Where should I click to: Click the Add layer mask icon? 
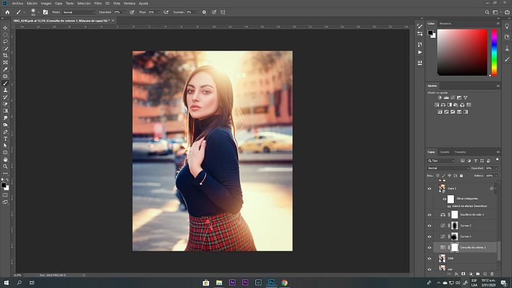point(463,274)
